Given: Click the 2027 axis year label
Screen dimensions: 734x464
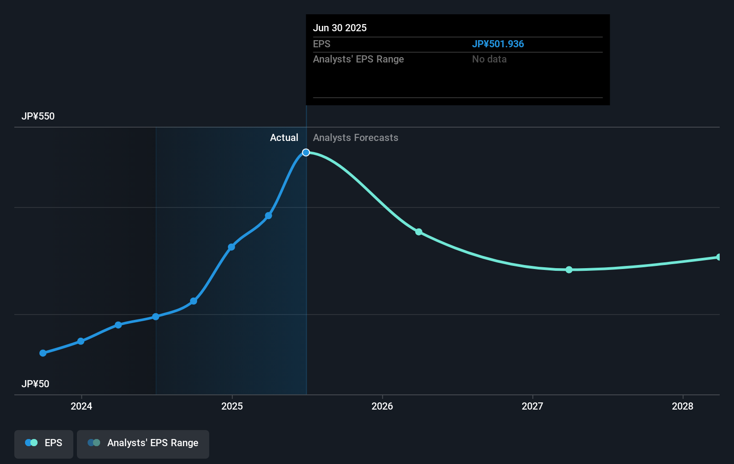Looking at the screenshot, I should [x=532, y=406].
